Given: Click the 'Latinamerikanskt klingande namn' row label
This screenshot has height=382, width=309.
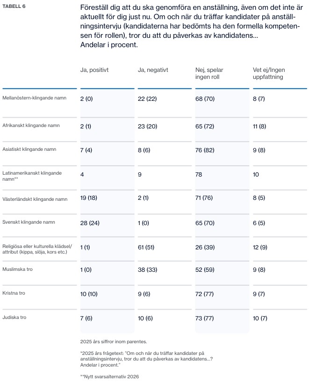Looking at the screenshot, I should [32, 176].
